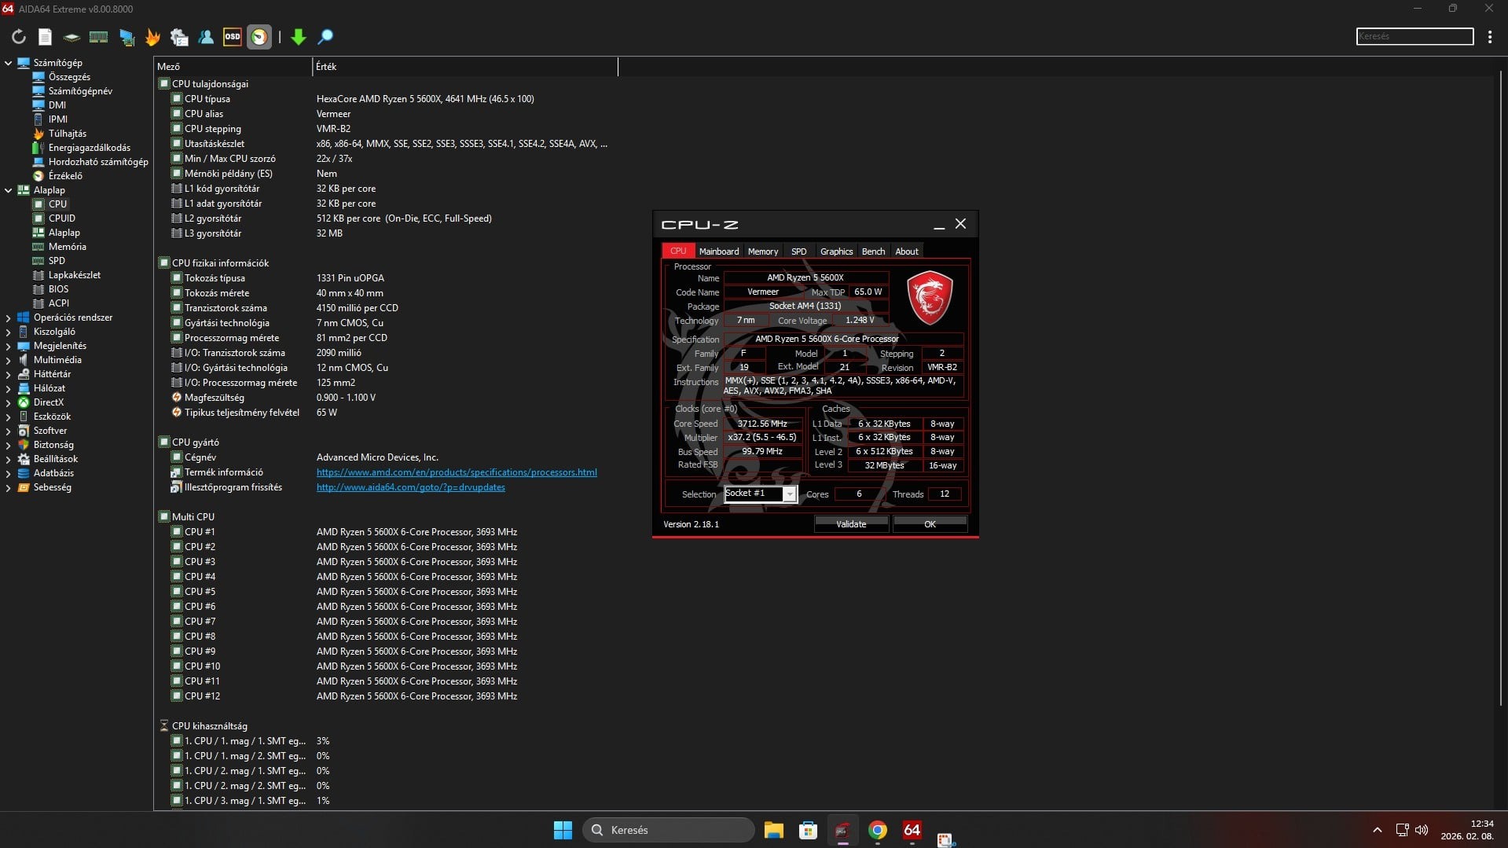
Task: Open the memory module benchmark toolbar icon
Action: 98,37
